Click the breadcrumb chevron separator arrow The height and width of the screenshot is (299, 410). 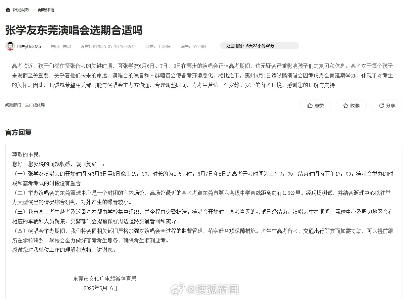pos(33,10)
